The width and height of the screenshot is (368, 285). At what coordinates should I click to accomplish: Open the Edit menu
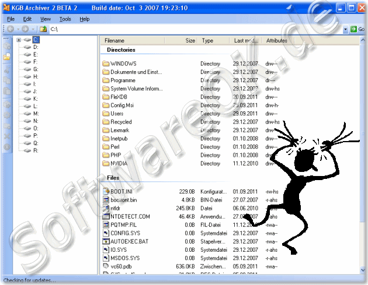tap(27, 19)
